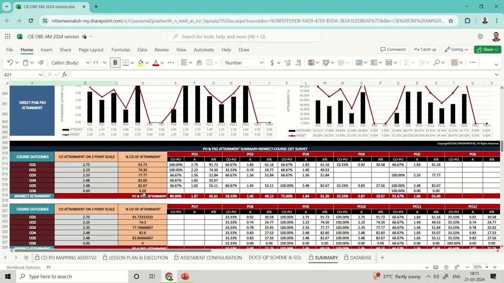Open the File menu
This screenshot has width=504, height=283.
[9, 50]
